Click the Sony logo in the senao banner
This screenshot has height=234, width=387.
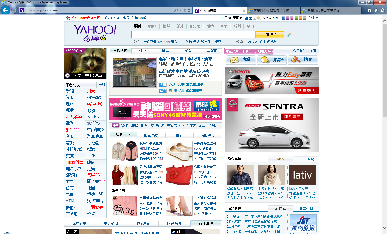click(x=122, y=112)
